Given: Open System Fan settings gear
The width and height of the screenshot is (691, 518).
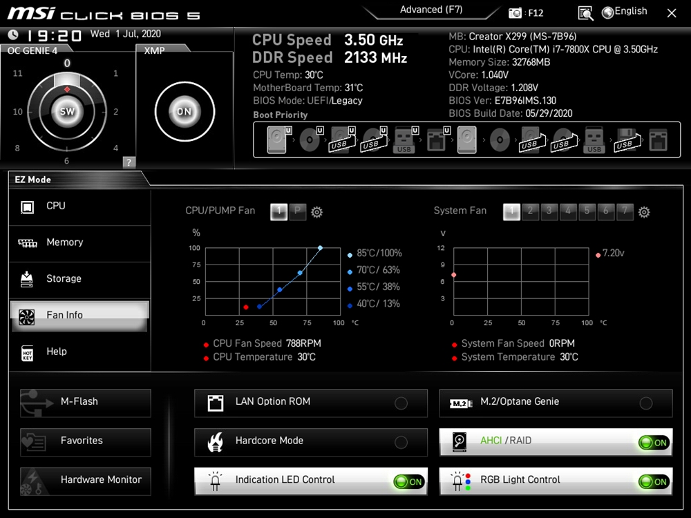Looking at the screenshot, I should [644, 212].
